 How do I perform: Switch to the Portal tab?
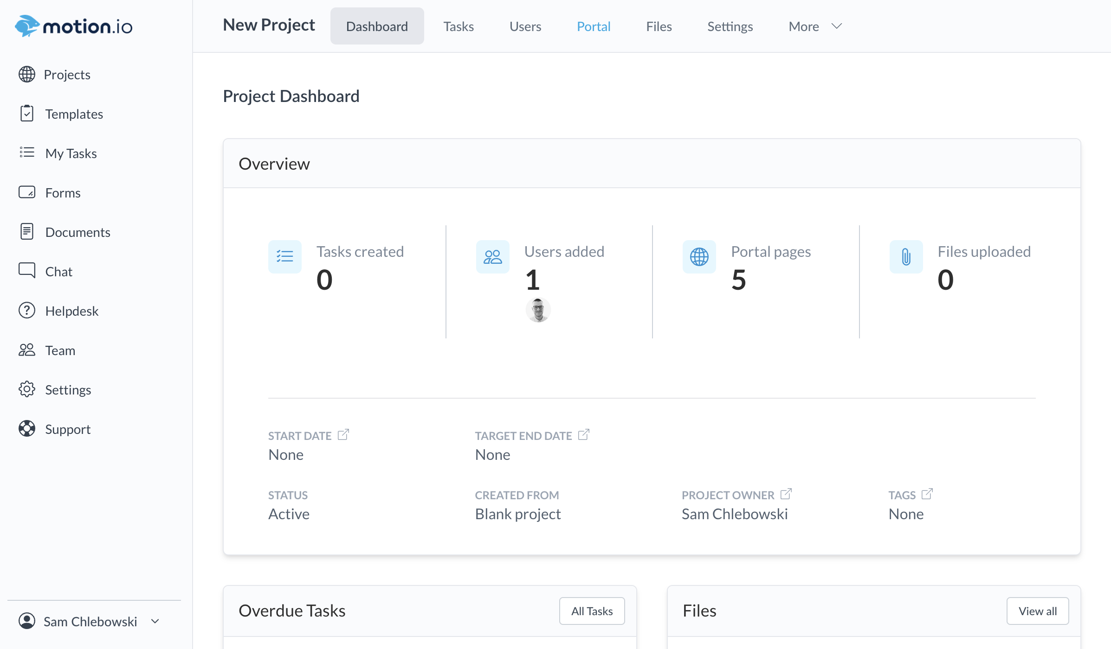(x=594, y=26)
